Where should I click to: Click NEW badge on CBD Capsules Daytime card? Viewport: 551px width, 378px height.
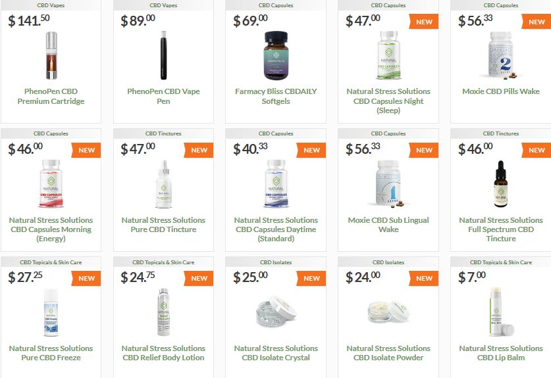311,151
